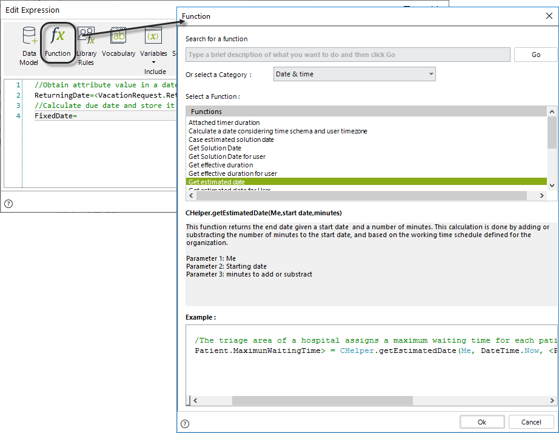
Task: Click Example box horizontal scroll left arrow
Action: tap(195, 400)
